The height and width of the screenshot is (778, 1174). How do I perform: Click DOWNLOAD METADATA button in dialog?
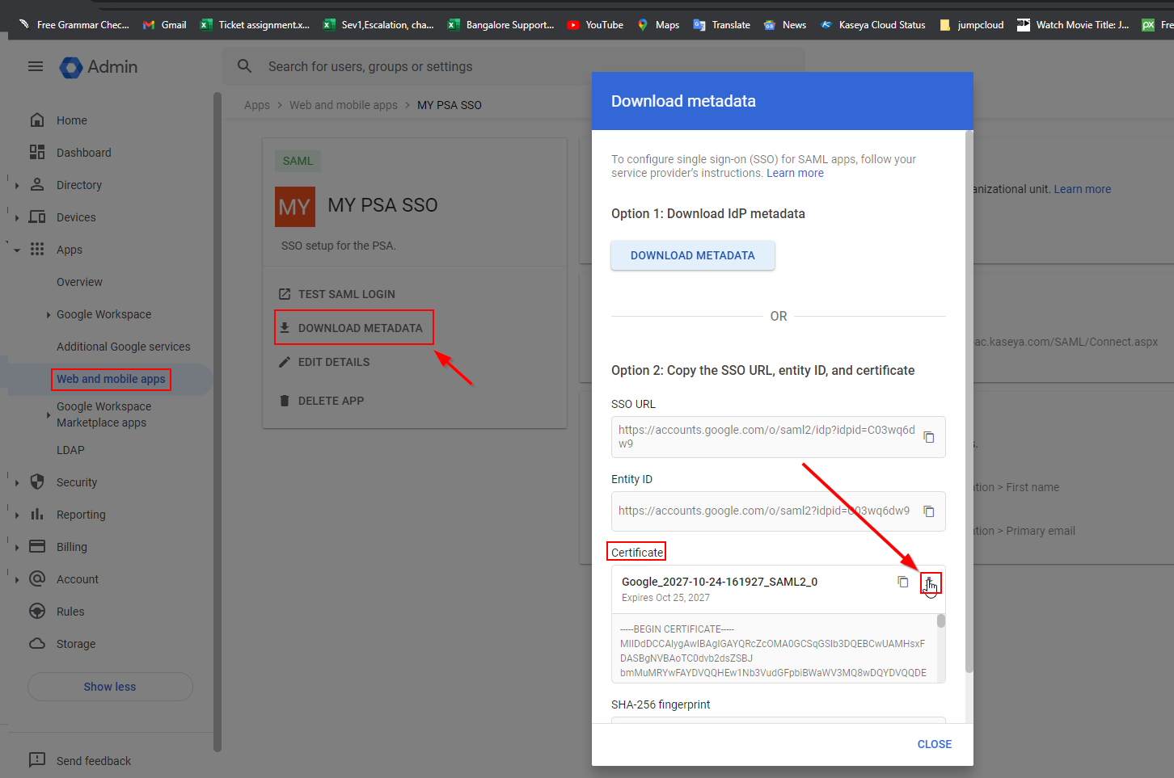point(693,255)
